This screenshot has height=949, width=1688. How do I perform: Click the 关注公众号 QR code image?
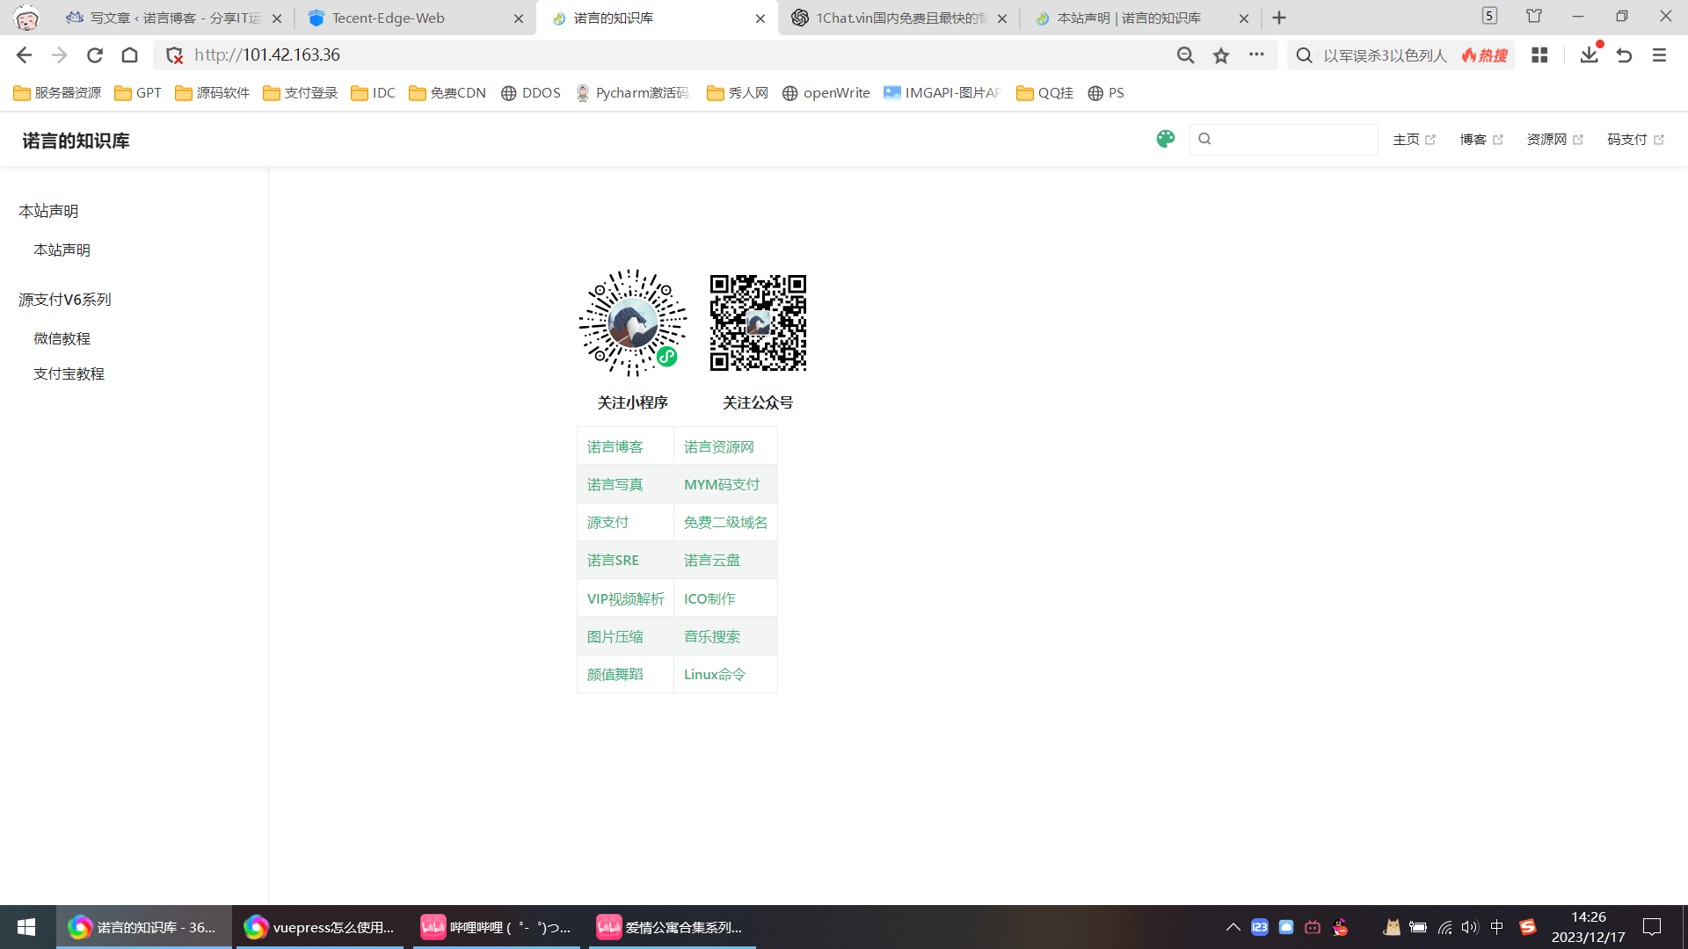click(758, 322)
